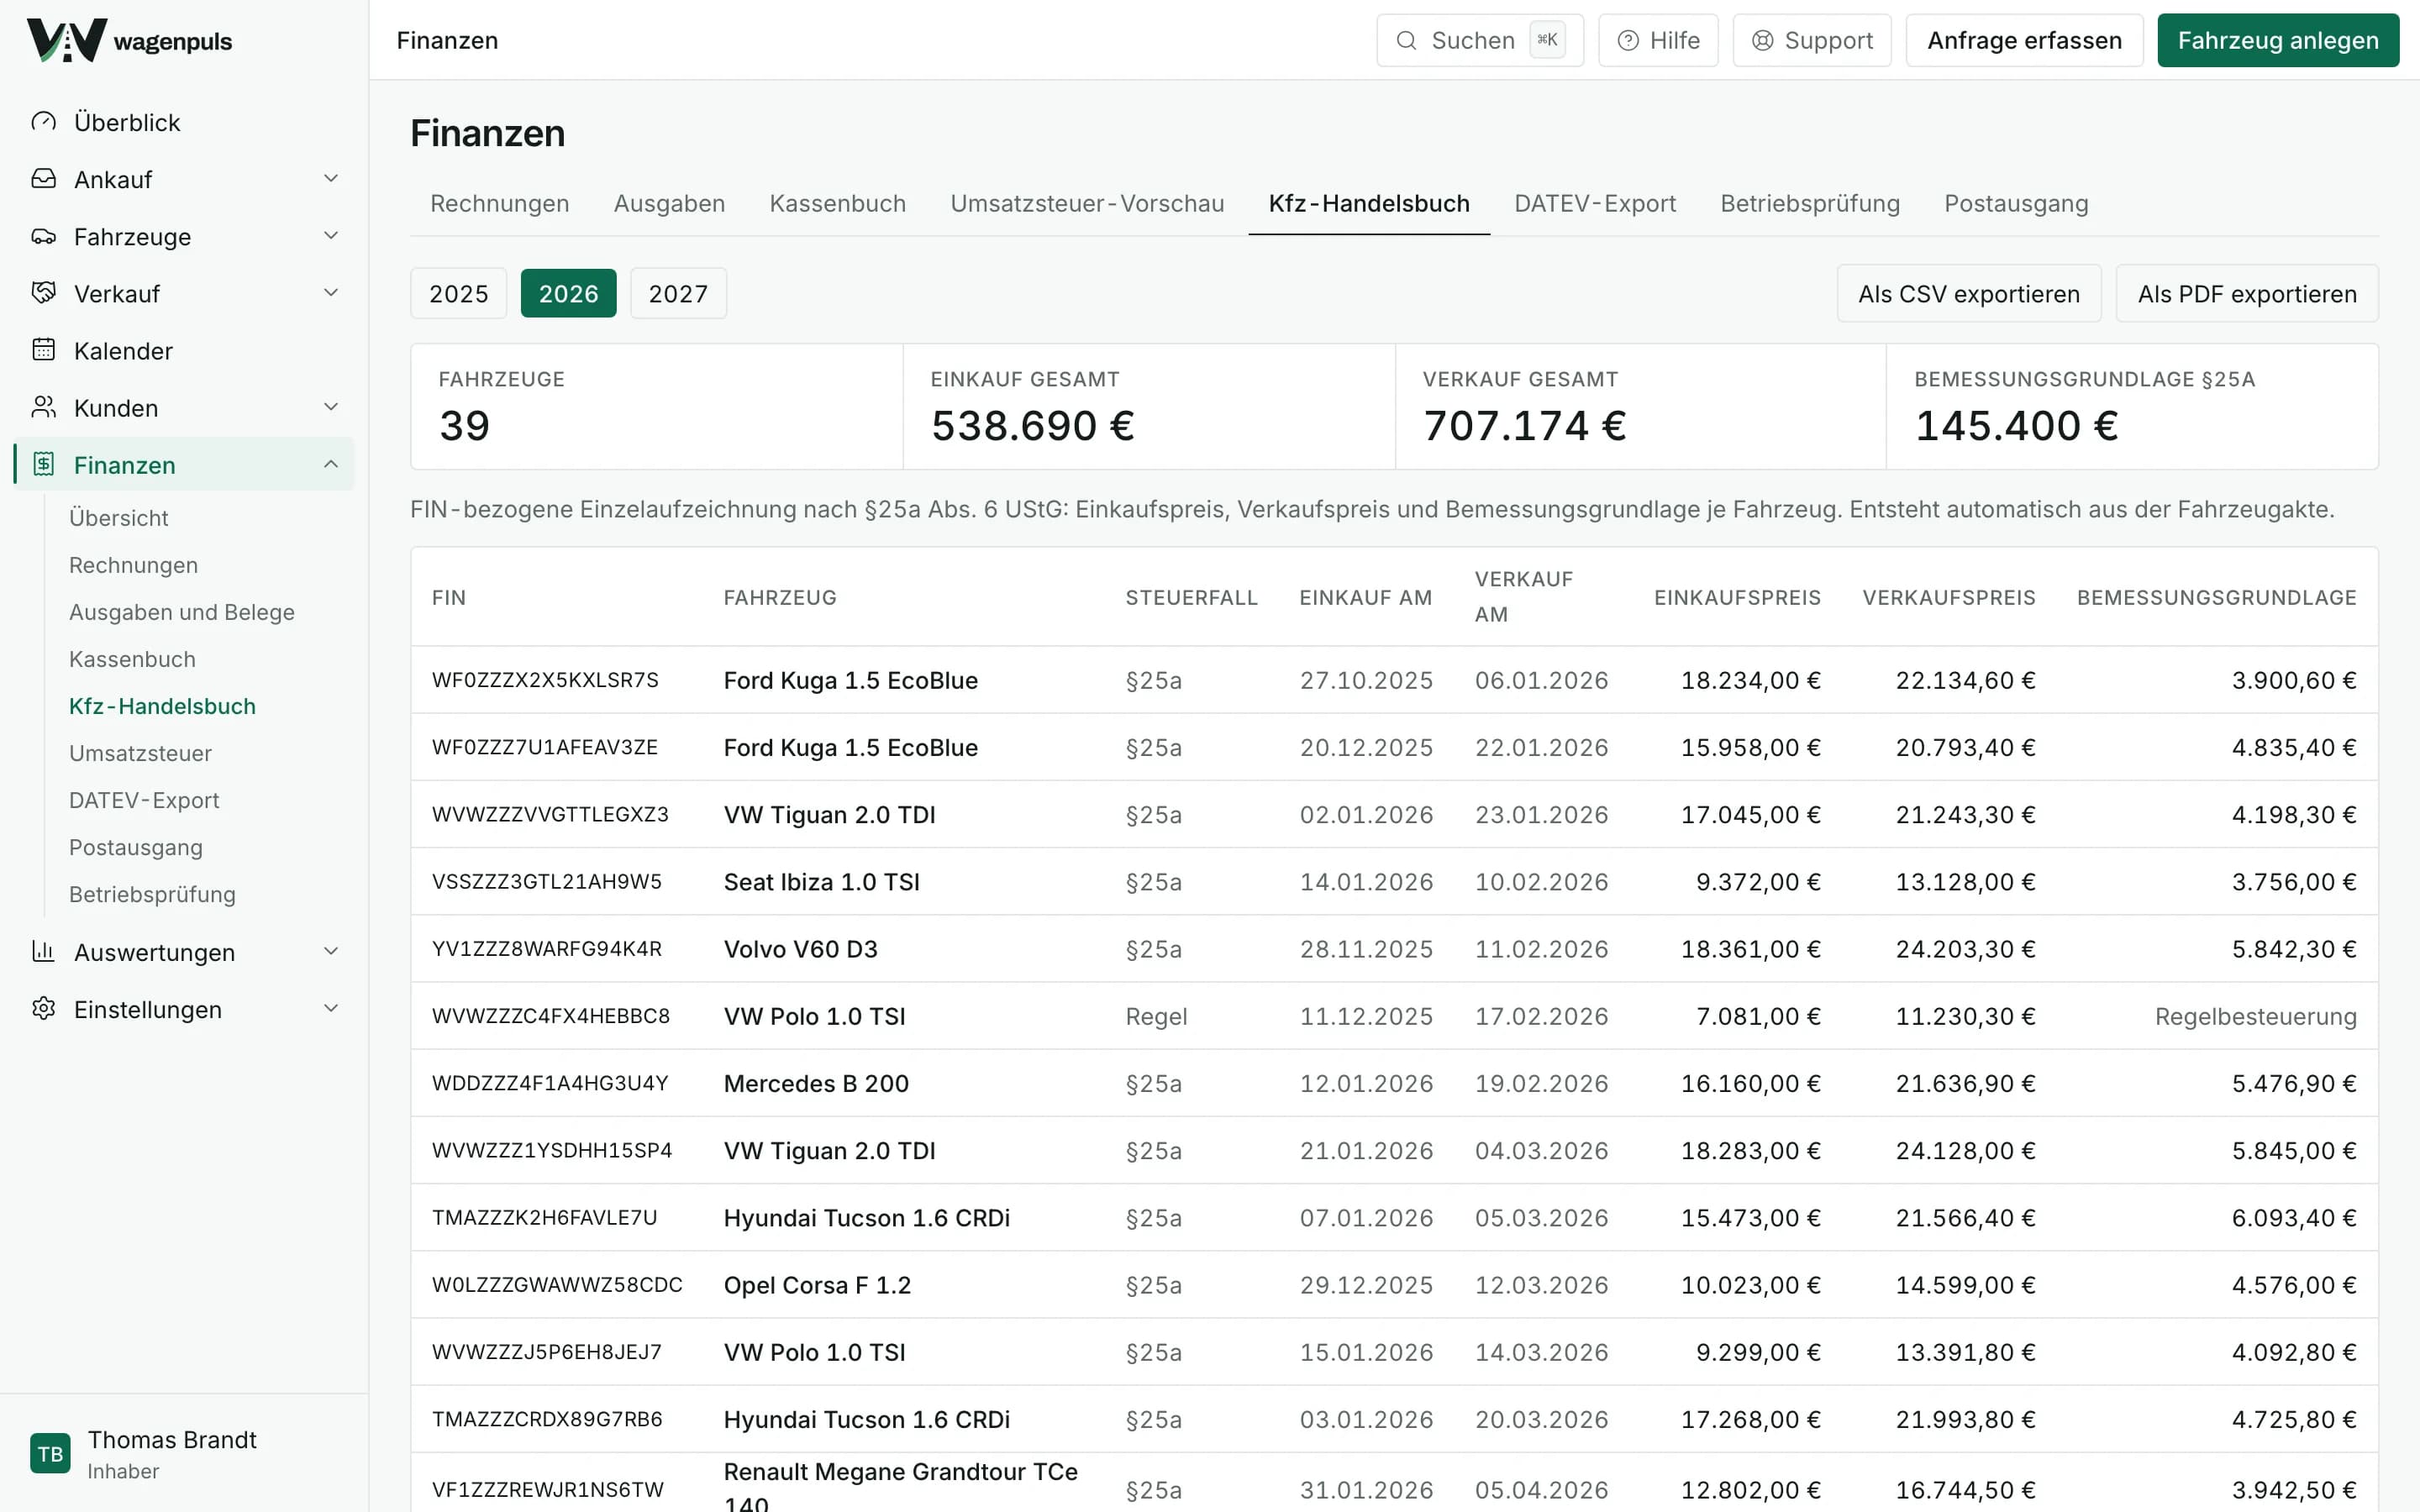
Task: Click the Einstellungen gear icon
Action: (43, 1008)
